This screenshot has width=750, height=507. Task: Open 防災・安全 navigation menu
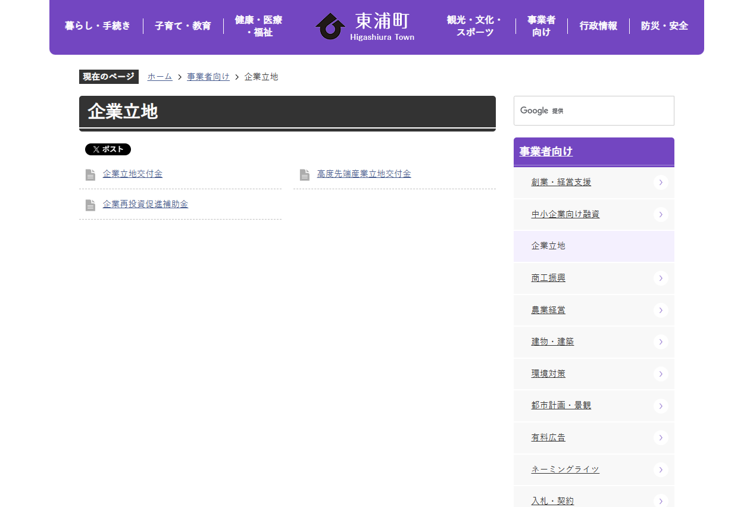(664, 26)
